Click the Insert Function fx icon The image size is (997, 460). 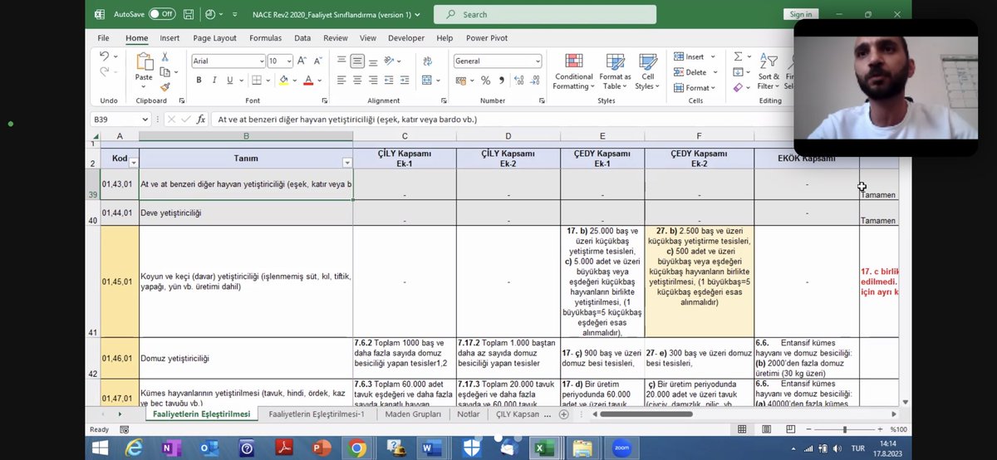(201, 120)
